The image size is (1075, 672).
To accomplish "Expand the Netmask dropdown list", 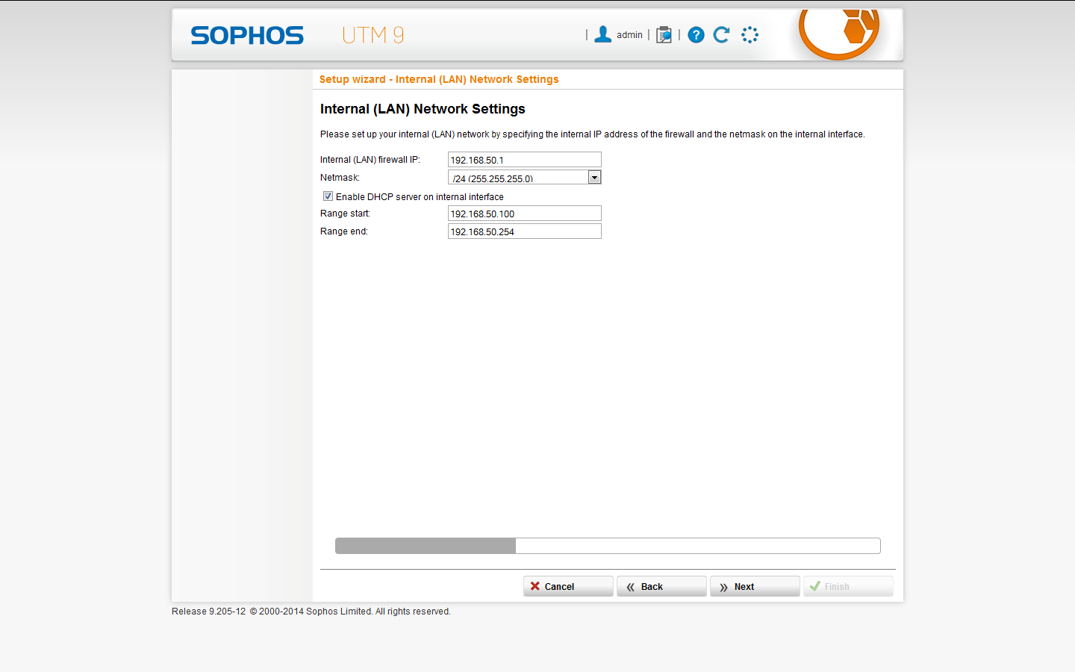I will 594,178.
